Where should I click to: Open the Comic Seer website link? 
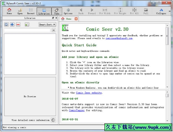(x=89, y=93)
